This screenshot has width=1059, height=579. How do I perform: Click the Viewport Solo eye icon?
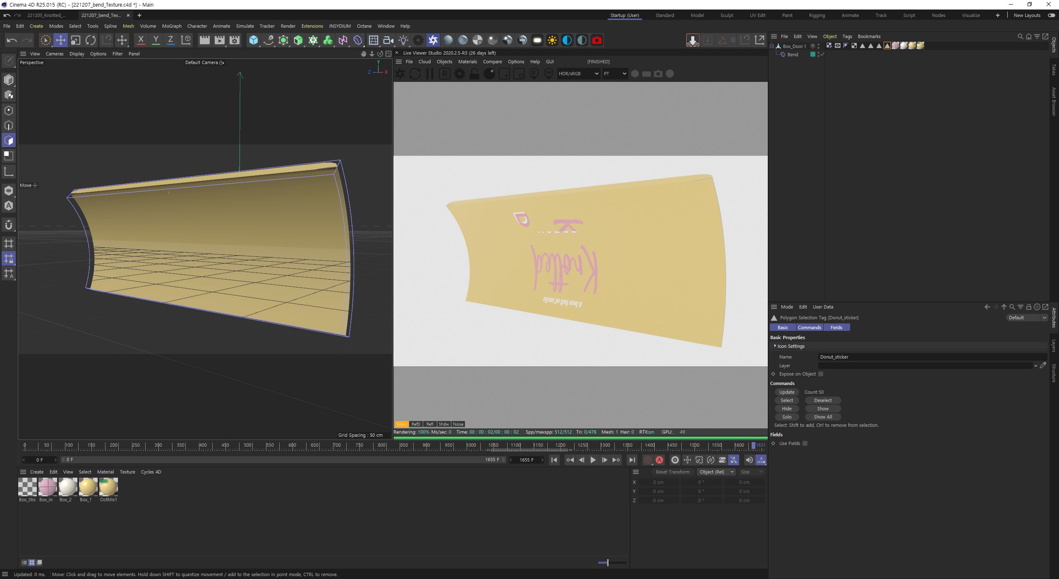(9, 191)
